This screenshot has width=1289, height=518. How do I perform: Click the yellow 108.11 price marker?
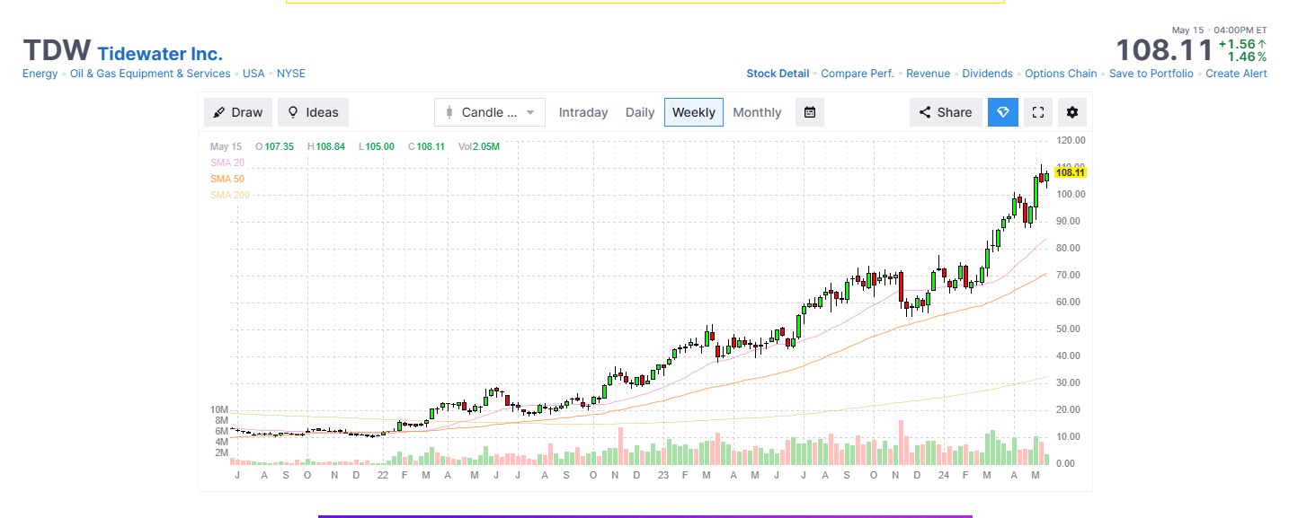[1071, 172]
